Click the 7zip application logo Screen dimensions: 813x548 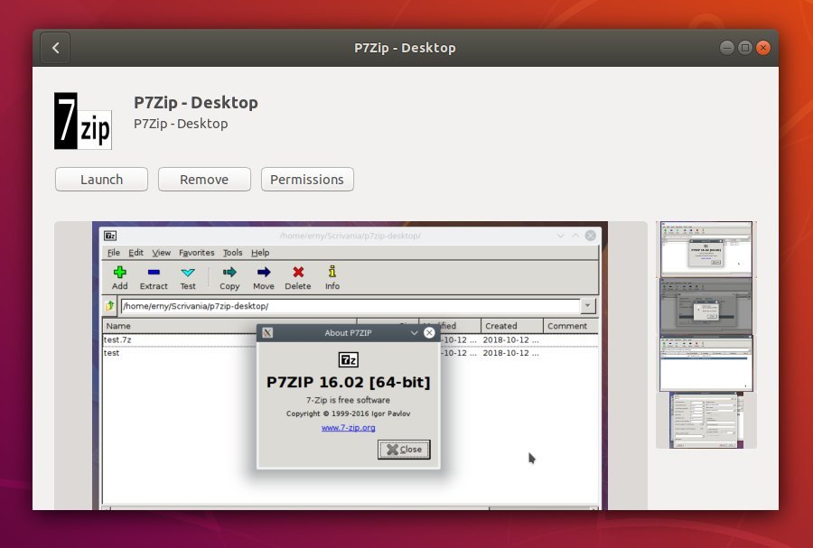coord(83,120)
